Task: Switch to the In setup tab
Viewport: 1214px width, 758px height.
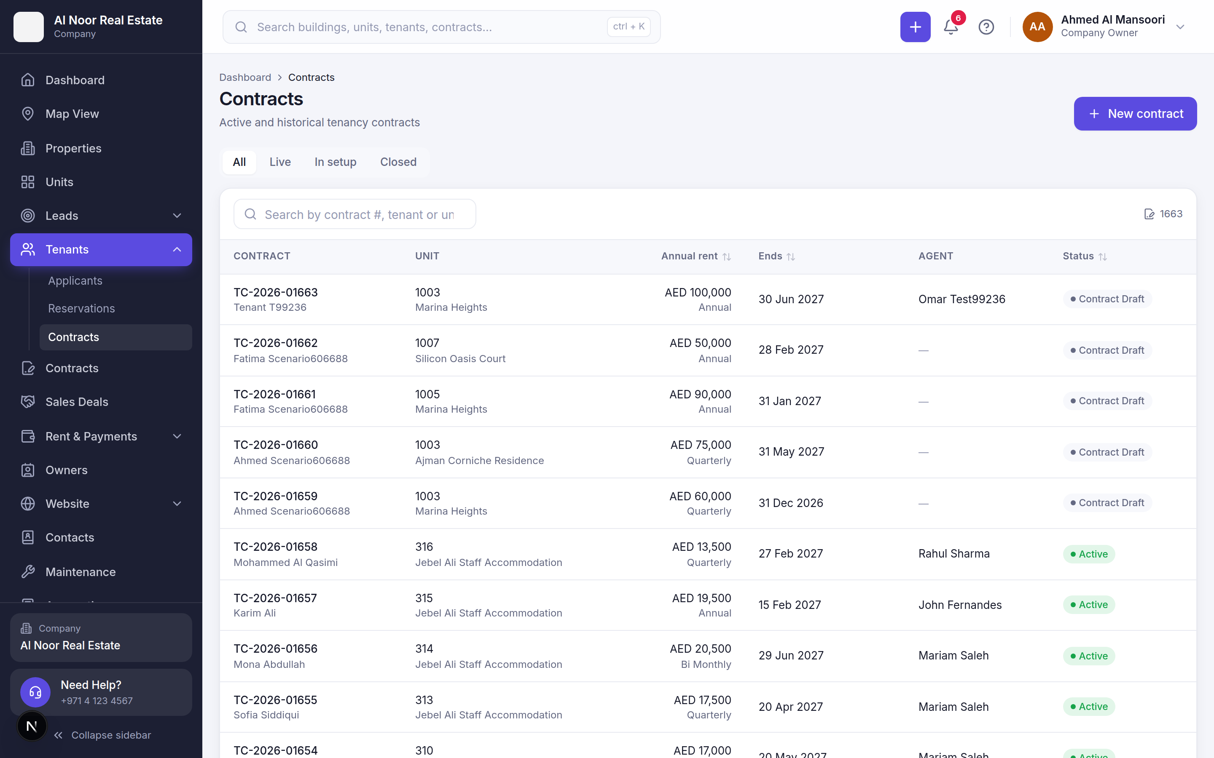Action: [x=335, y=162]
